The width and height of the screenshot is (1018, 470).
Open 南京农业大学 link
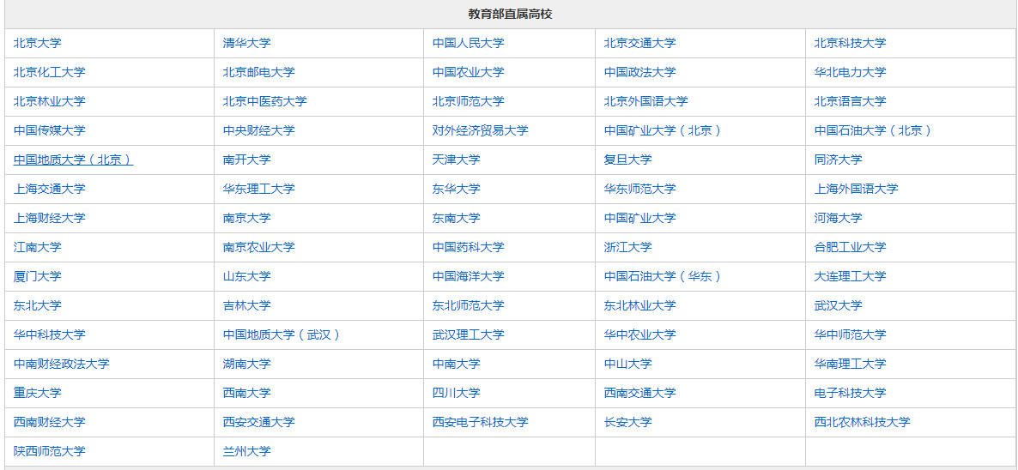tap(258, 248)
